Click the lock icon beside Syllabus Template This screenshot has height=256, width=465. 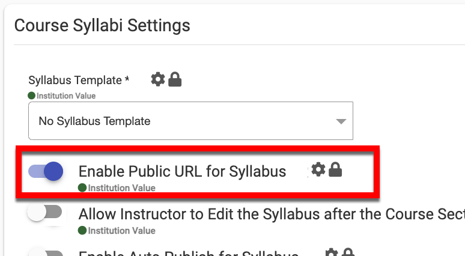pyautogui.click(x=175, y=79)
